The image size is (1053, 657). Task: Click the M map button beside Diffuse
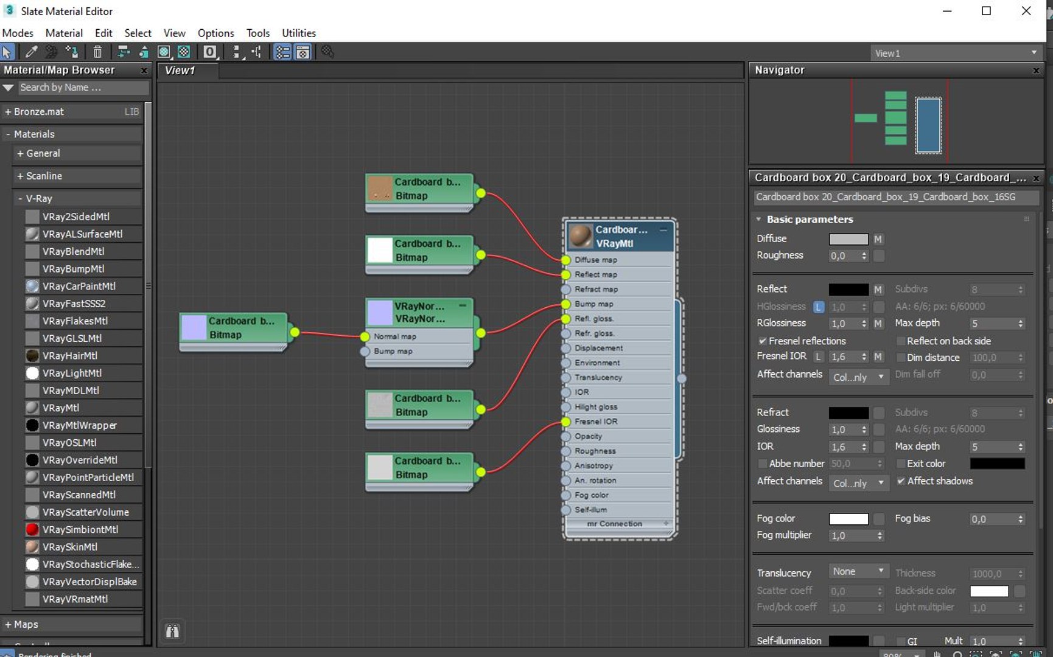click(878, 239)
